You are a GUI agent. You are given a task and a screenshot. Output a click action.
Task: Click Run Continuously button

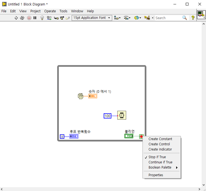coord(22,18)
